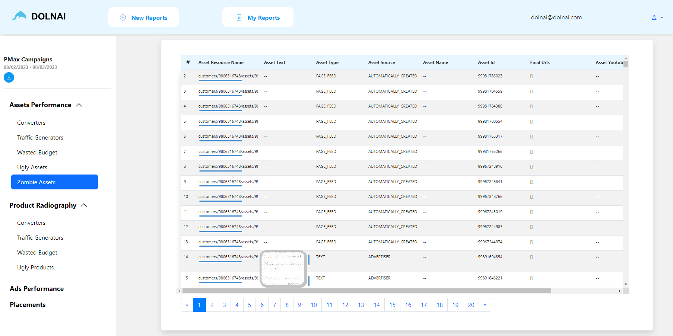The width and height of the screenshot is (673, 336).
Task: Click the DOLNAI dolphin logo
Action: [19, 15]
